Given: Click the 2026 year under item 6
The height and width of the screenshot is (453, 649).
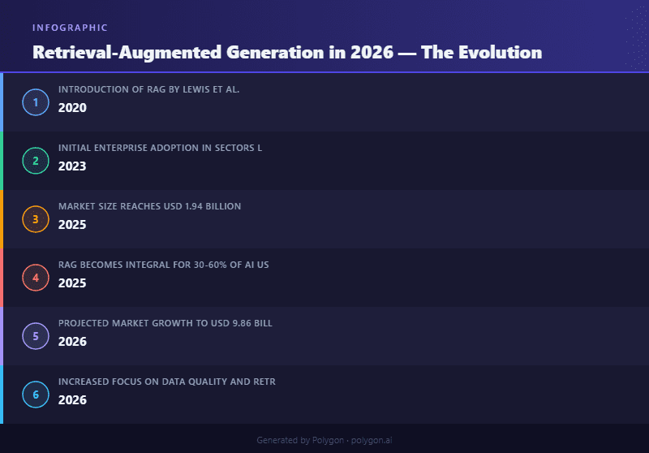Looking at the screenshot, I should 72,399.
